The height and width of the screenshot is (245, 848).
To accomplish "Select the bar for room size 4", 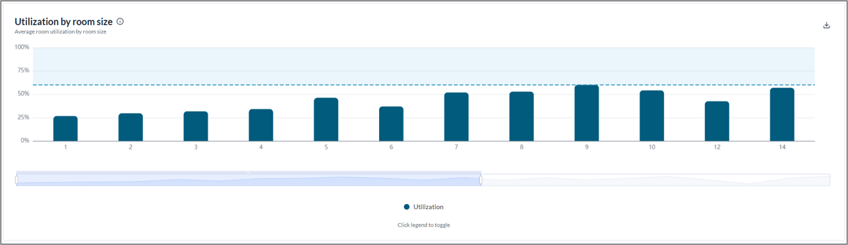I will (261, 125).
